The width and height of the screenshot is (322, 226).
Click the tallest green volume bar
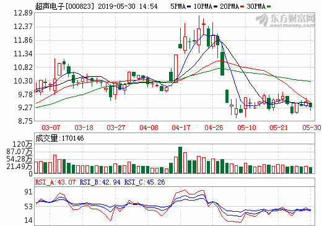click(x=180, y=160)
